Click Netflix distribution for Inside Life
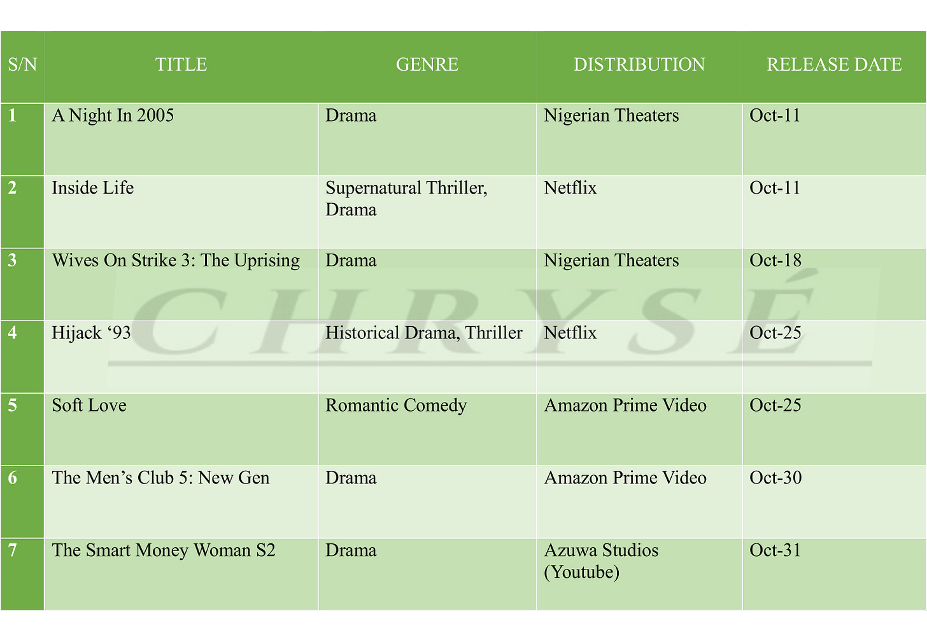927x630 pixels. pyautogui.click(x=570, y=188)
